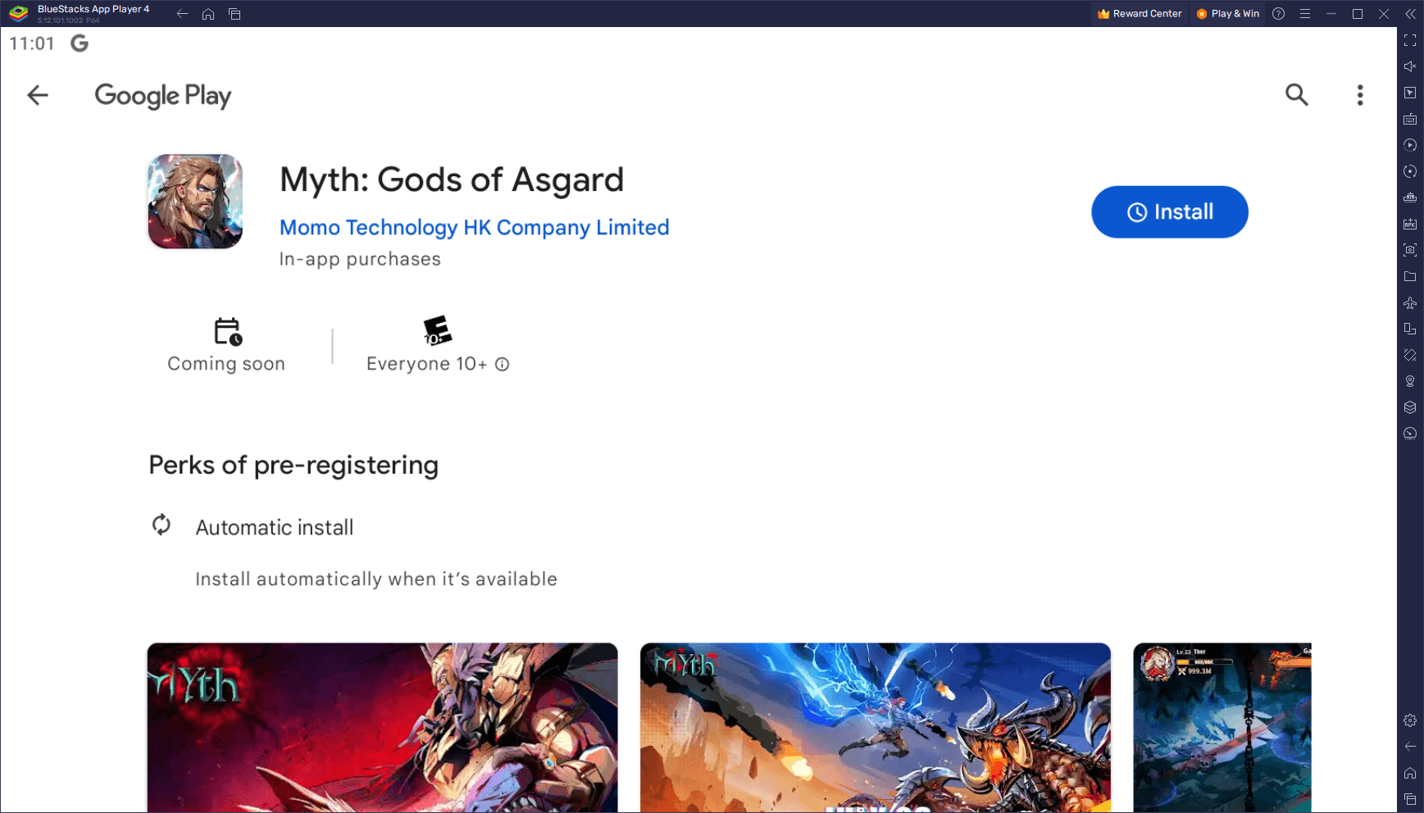The height and width of the screenshot is (813, 1424).
Task: Open the third gameplay screenshot showing Thor stats
Action: (1222, 728)
